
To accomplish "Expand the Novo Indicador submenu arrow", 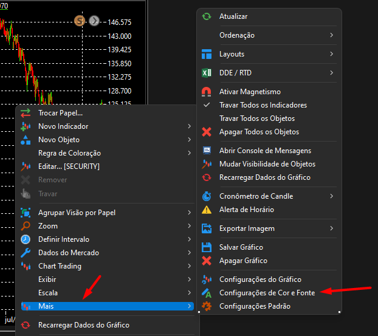I will pos(190,126).
